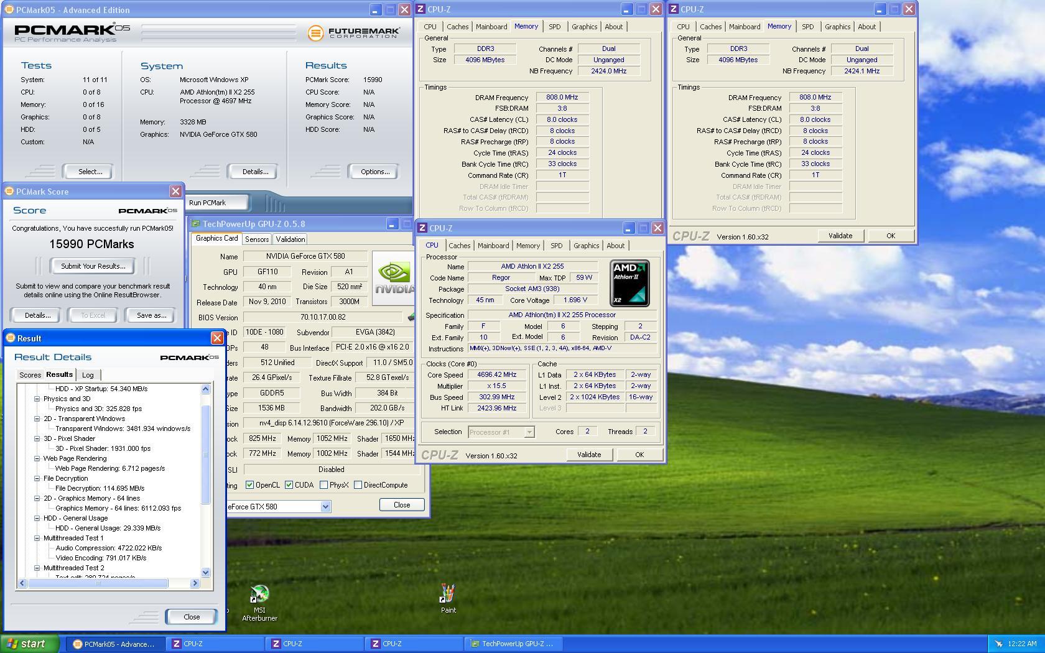Click Result dialog title bar icon
1045x653 pixels.
click(10, 338)
